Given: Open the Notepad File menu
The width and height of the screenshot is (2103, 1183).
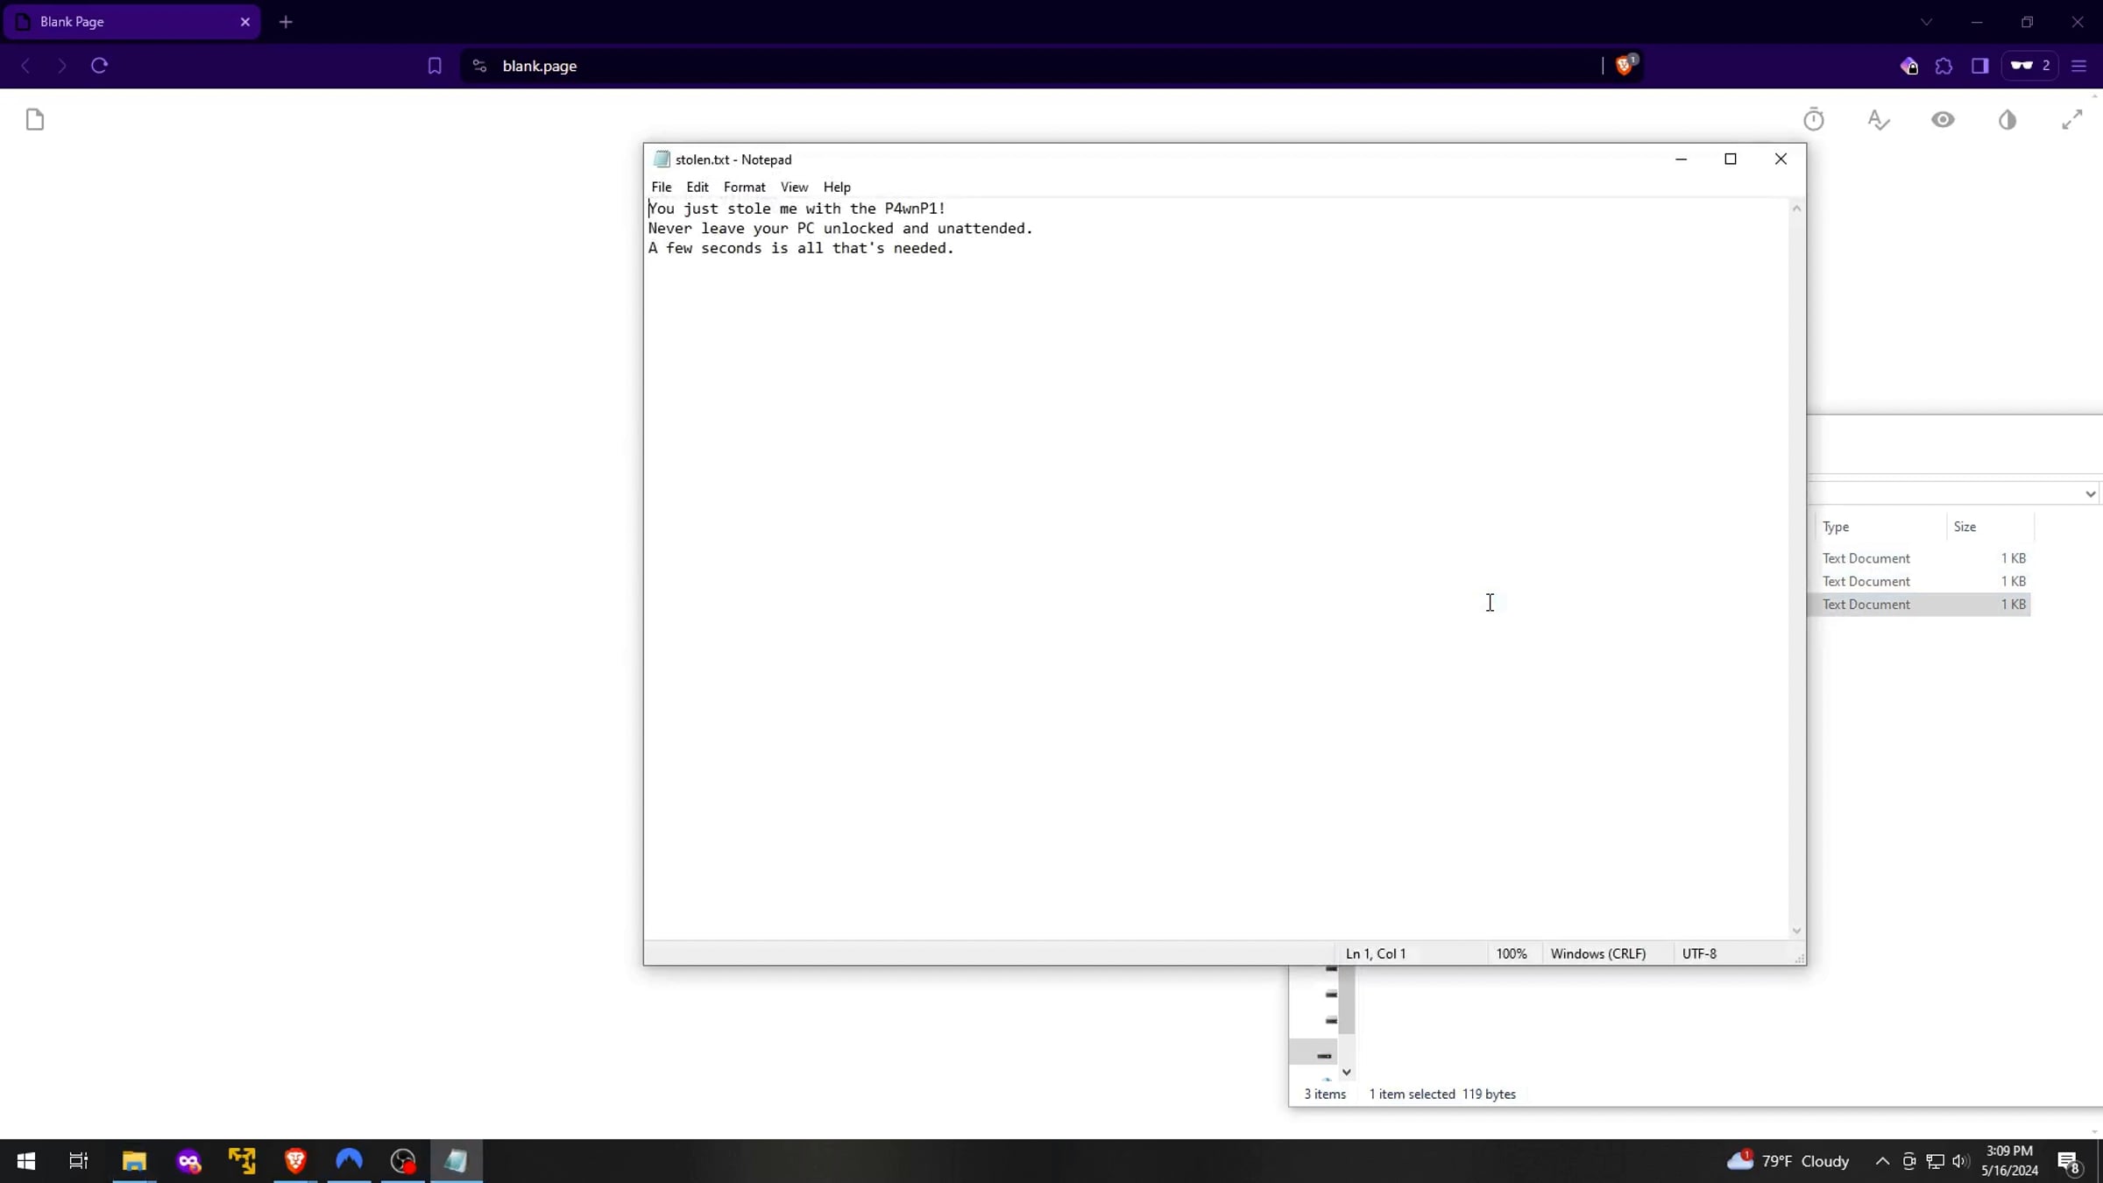Looking at the screenshot, I should click(661, 187).
